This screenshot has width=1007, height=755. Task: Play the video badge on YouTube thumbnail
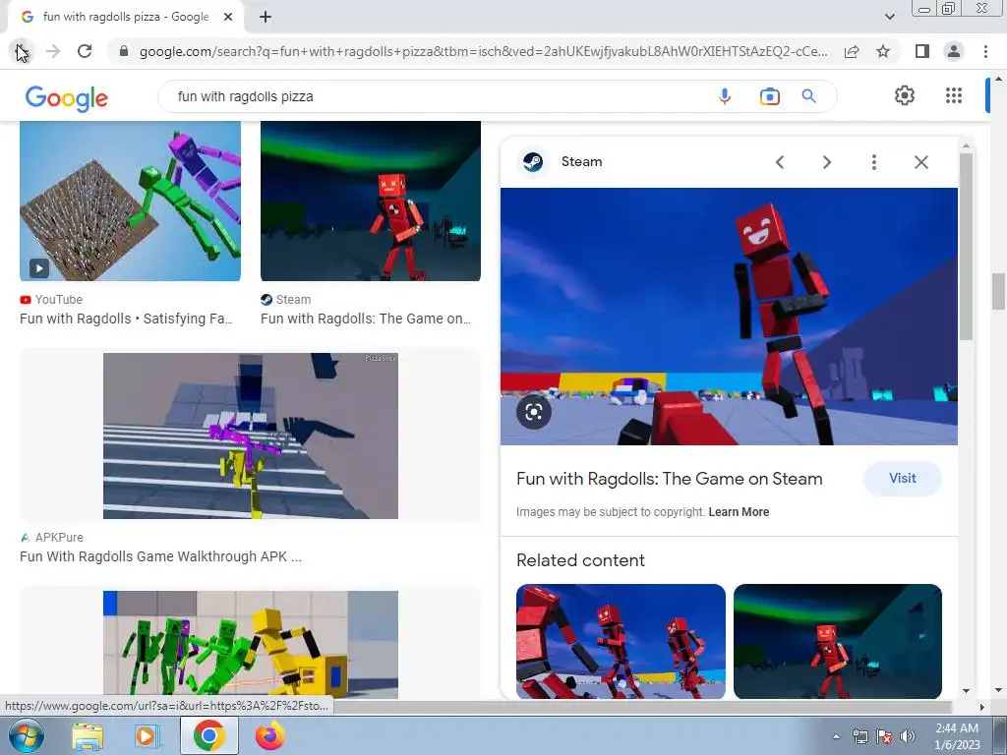(x=39, y=267)
